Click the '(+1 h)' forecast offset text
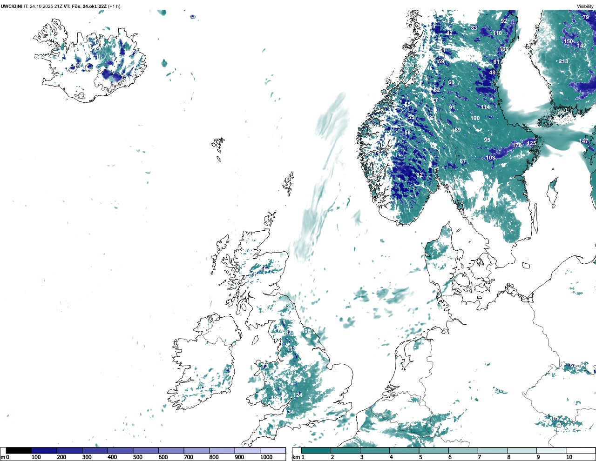 tap(114, 7)
